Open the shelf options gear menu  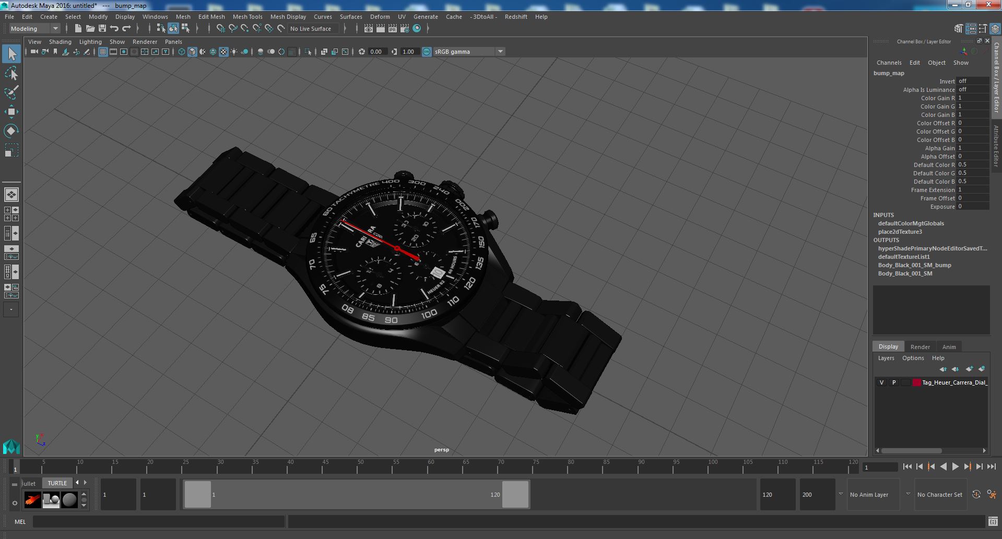click(x=15, y=504)
